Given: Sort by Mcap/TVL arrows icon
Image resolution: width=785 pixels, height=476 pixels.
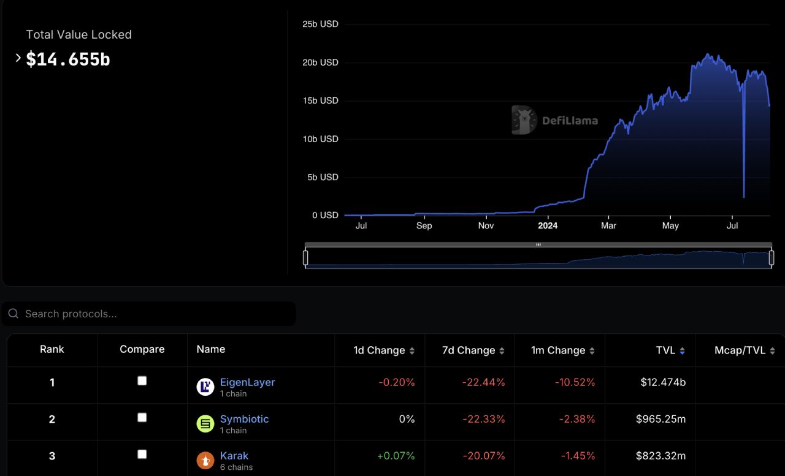Looking at the screenshot, I should pos(772,351).
